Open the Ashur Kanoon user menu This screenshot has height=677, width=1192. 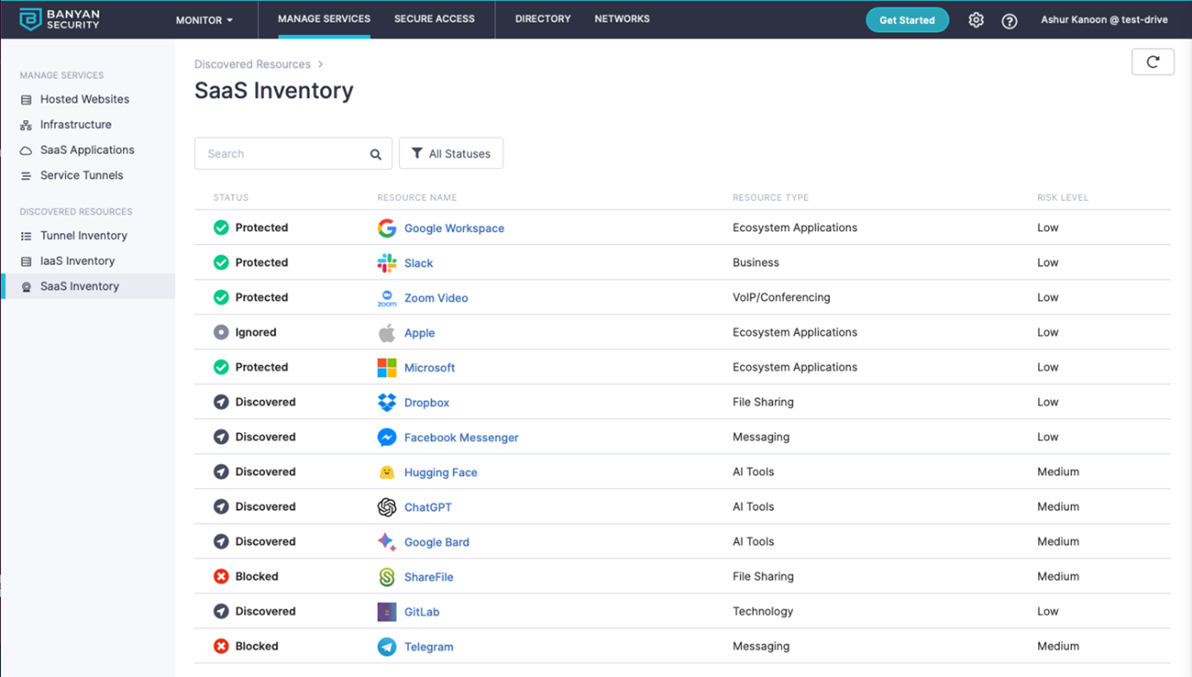pos(1104,20)
